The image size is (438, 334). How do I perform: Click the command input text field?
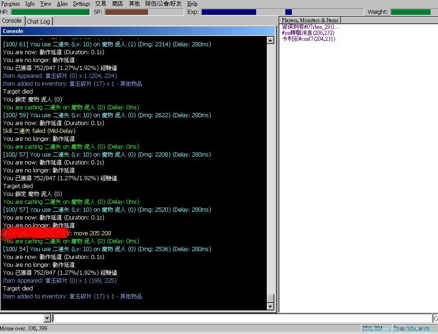[241, 318]
